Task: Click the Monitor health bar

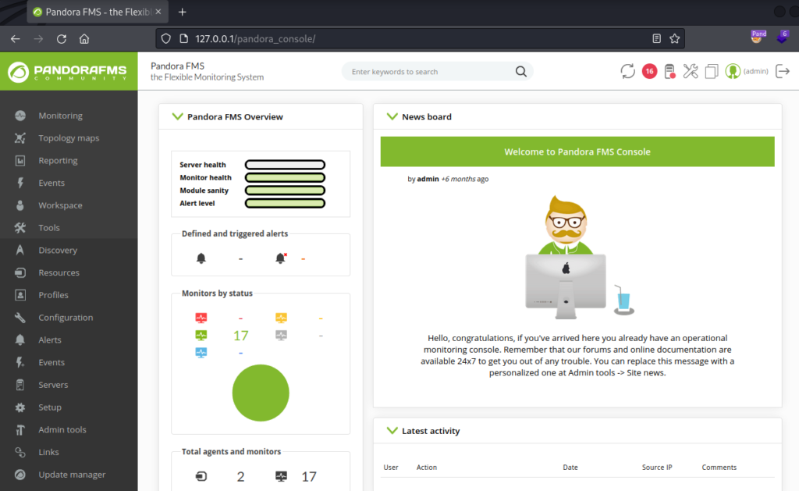Action: [285, 177]
